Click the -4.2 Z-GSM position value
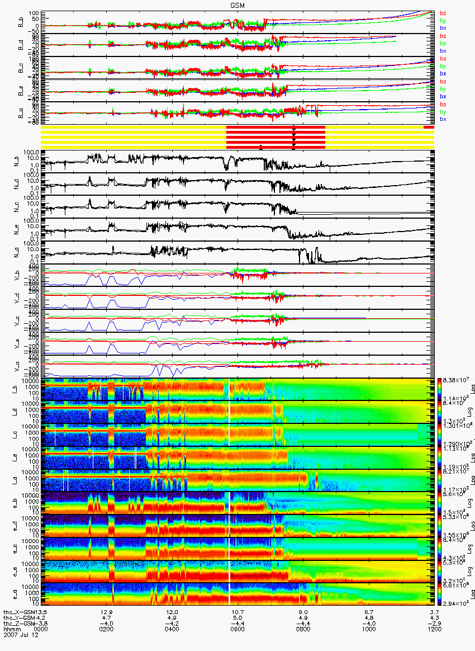This screenshot has height=651, width=475. pos(172,623)
